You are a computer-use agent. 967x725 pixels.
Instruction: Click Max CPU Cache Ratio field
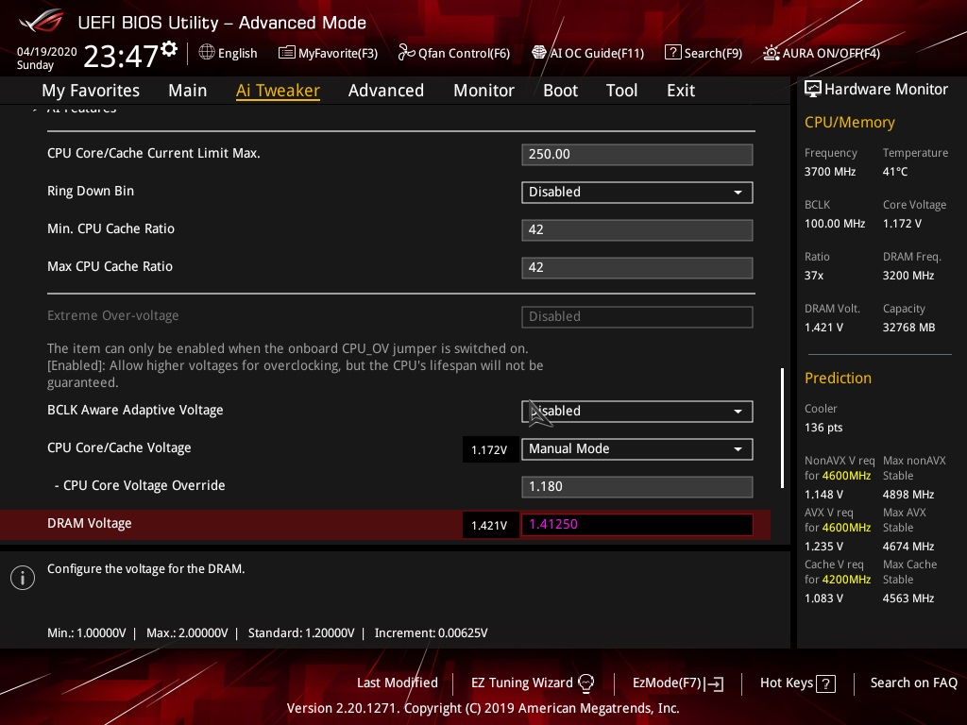click(x=637, y=267)
